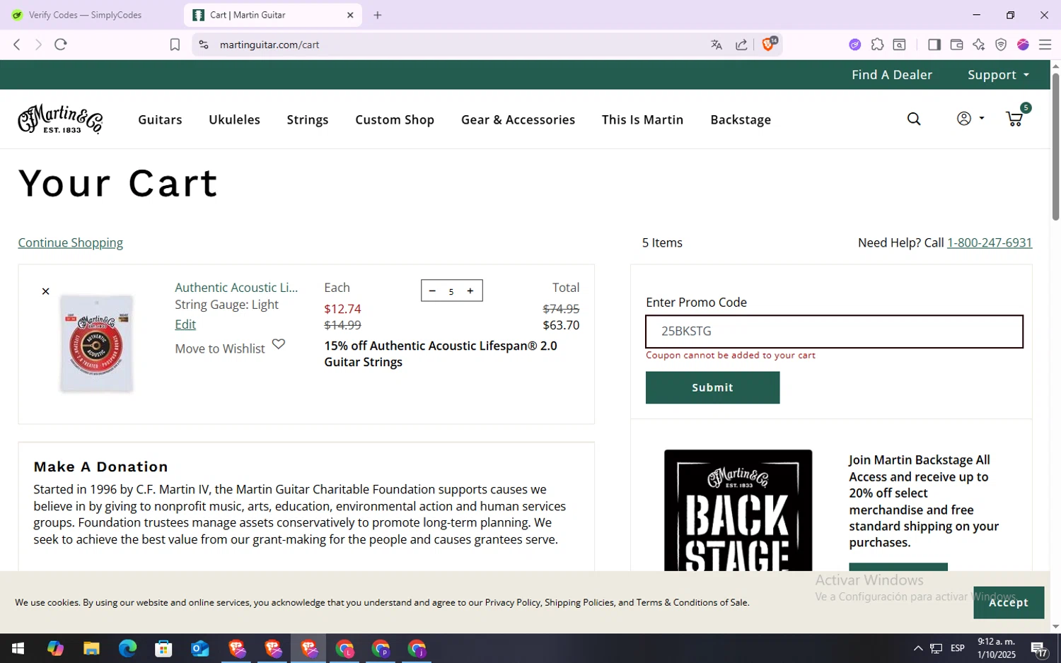Click the translate page icon
The width and height of the screenshot is (1061, 663).
pyautogui.click(x=717, y=45)
